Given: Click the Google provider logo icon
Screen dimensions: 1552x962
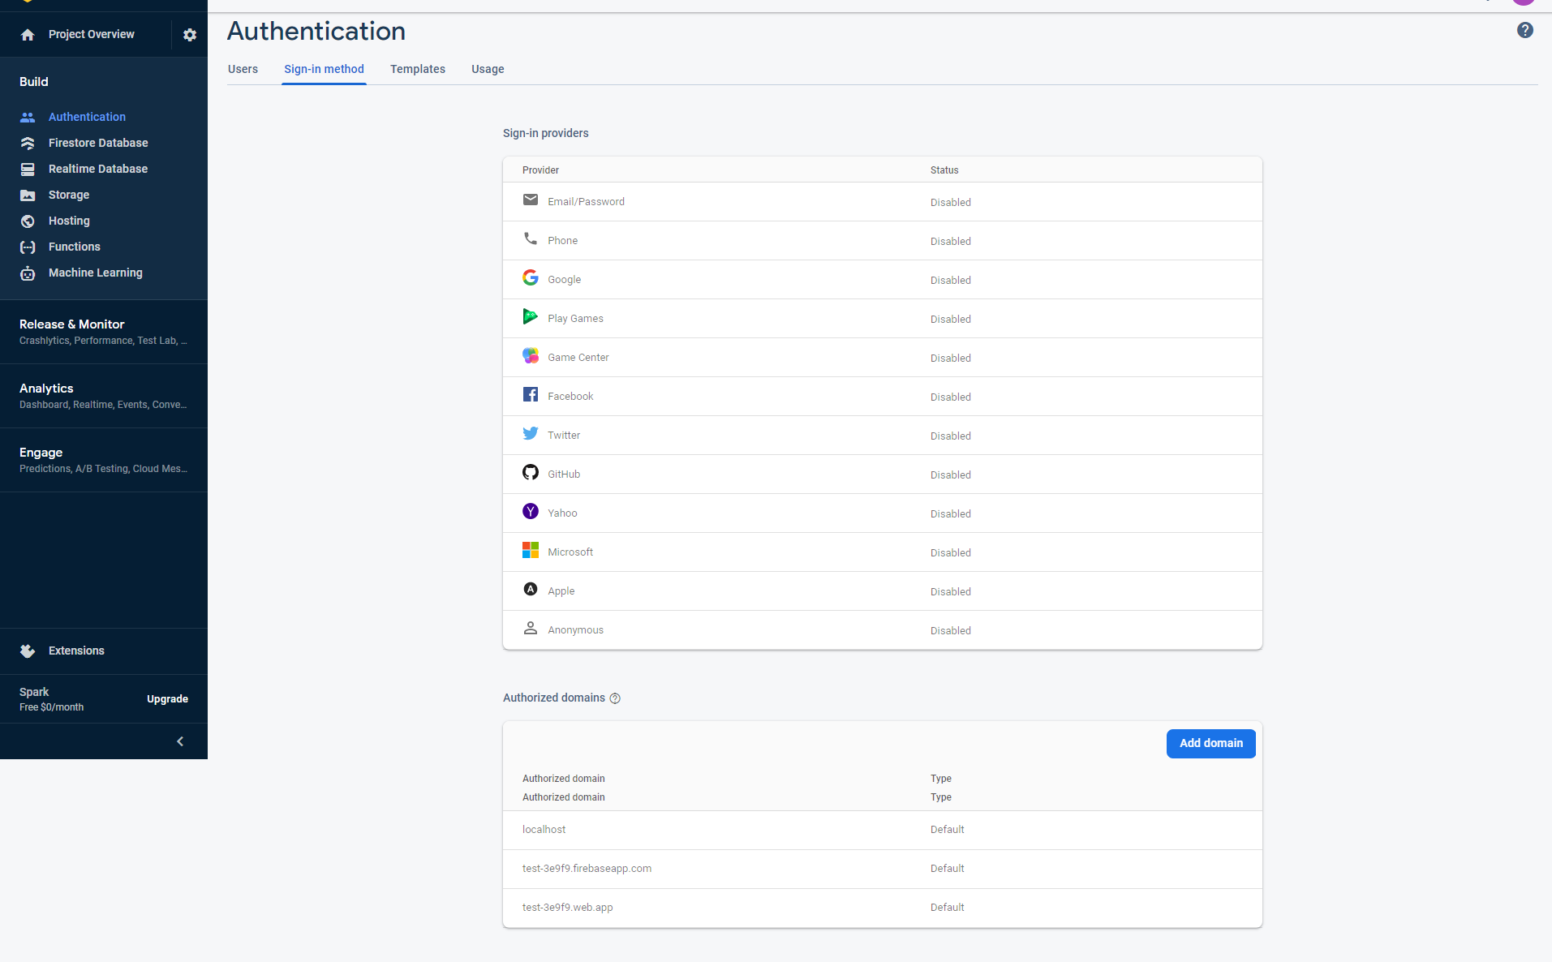Looking at the screenshot, I should 531,278.
